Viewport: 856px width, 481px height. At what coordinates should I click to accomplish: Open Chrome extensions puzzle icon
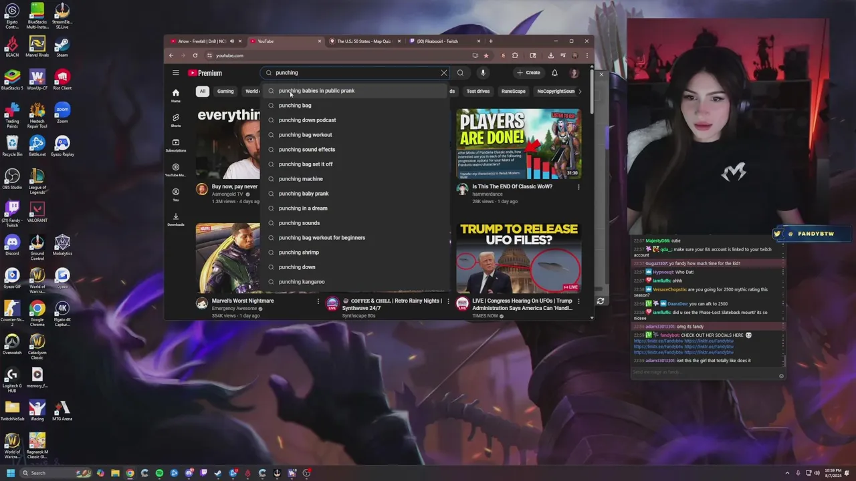tap(515, 55)
